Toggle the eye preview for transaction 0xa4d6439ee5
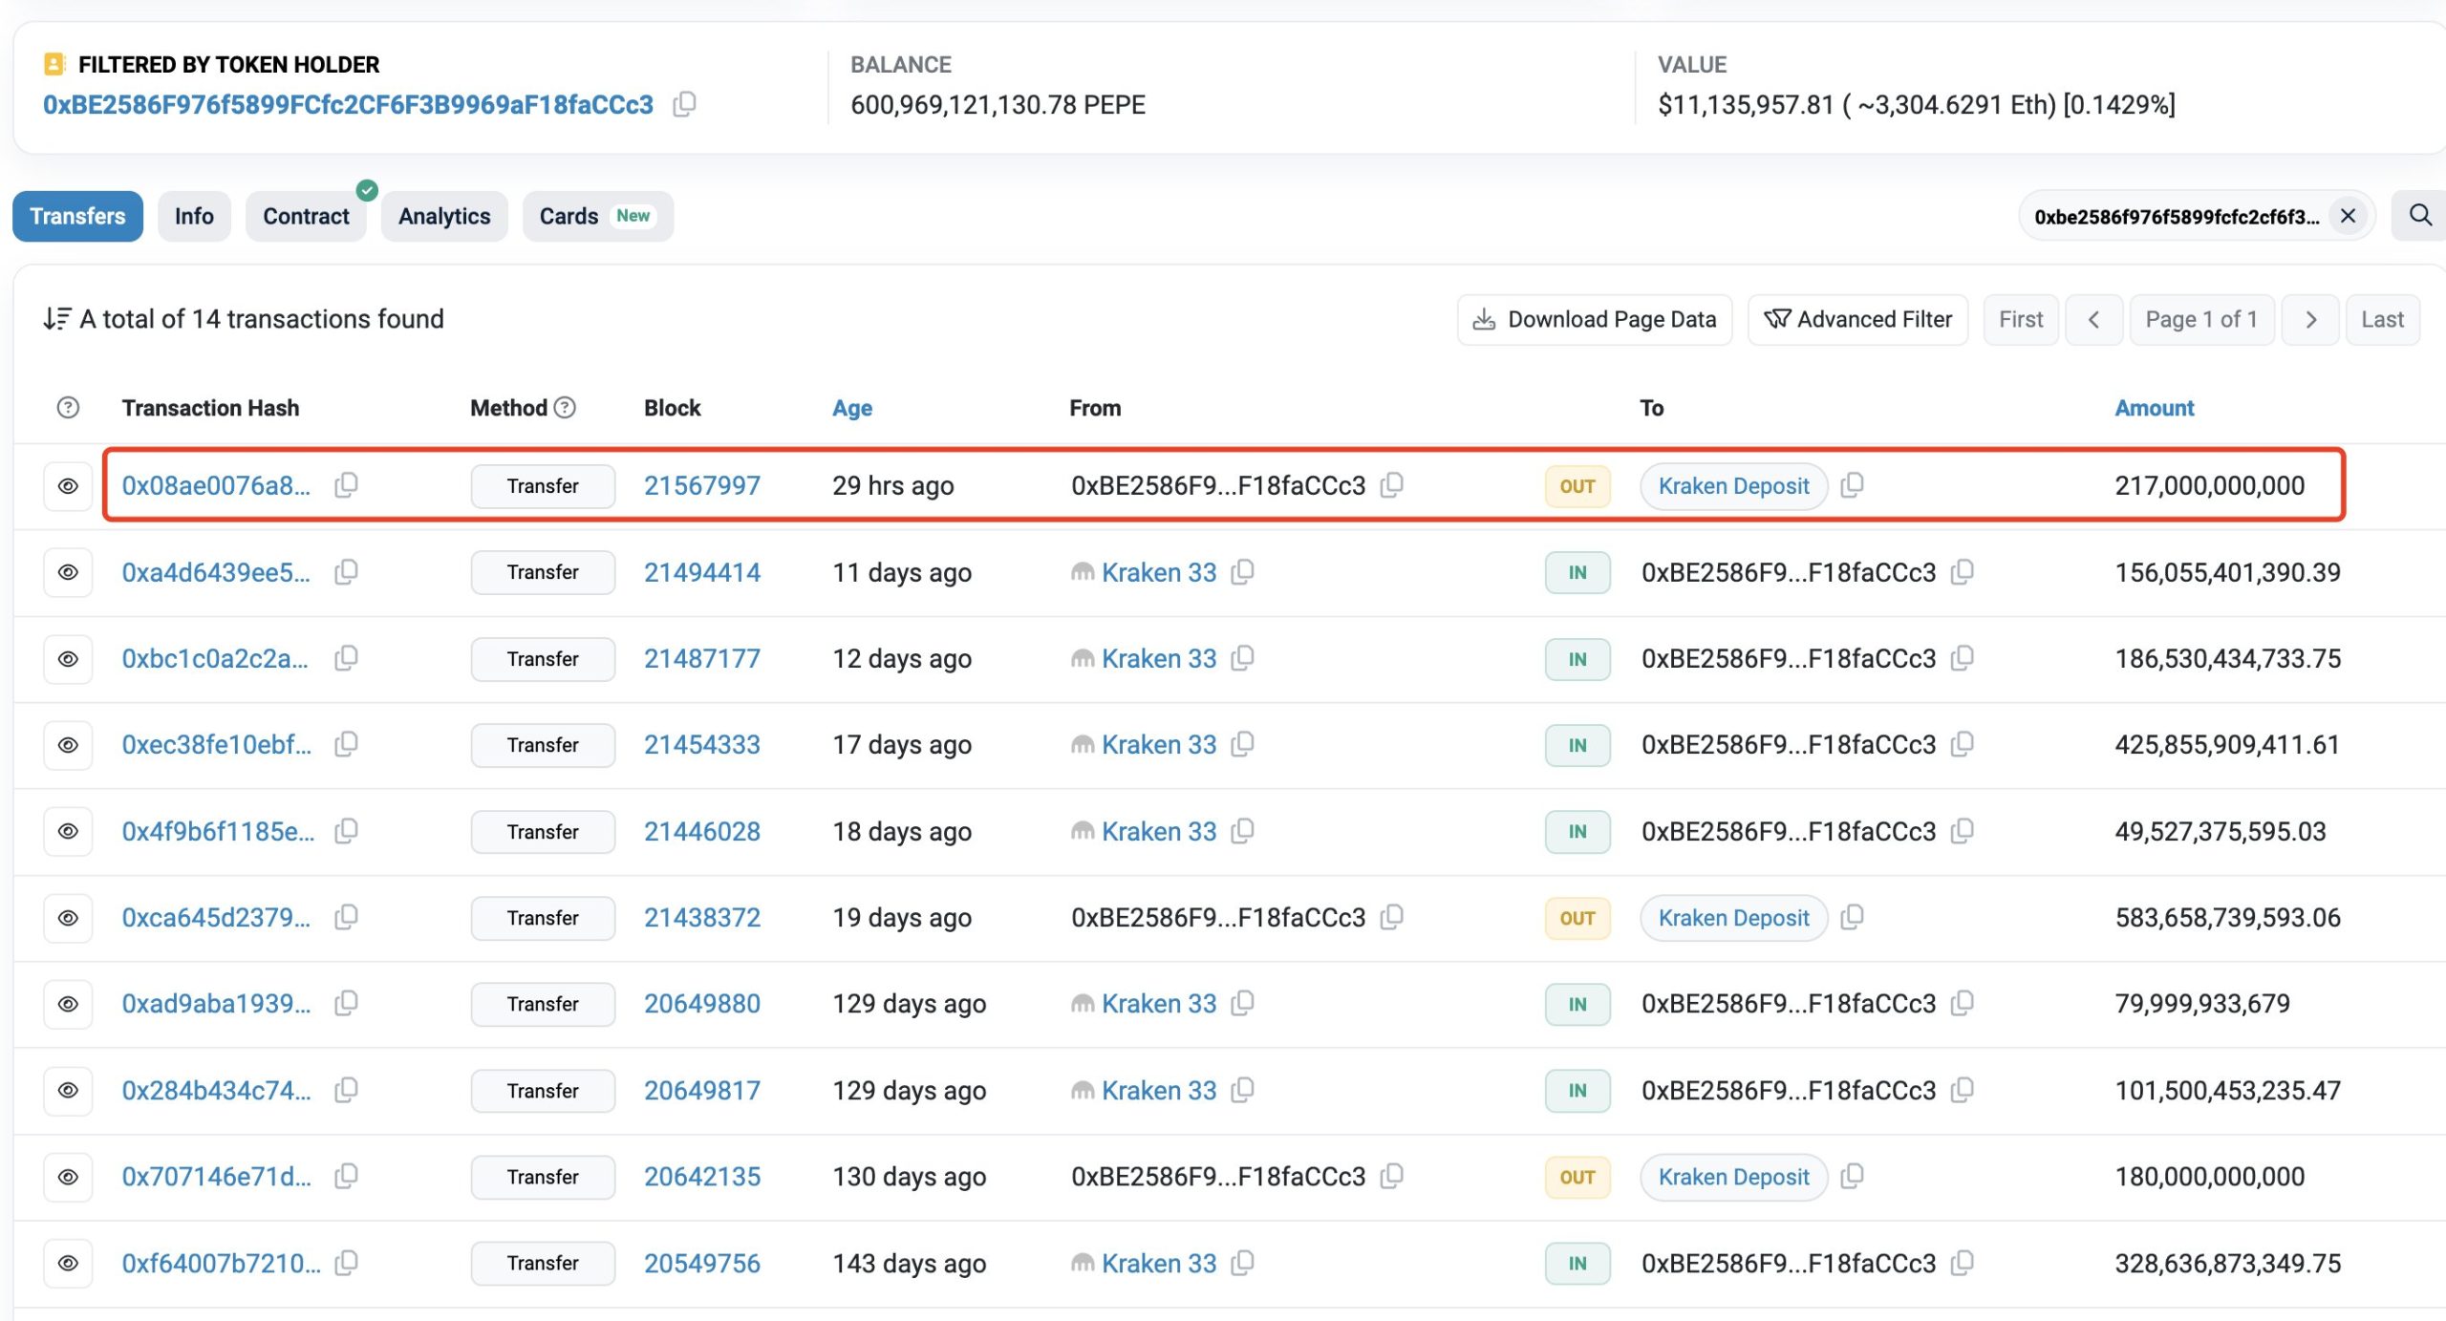This screenshot has height=1321, width=2446. click(x=68, y=572)
